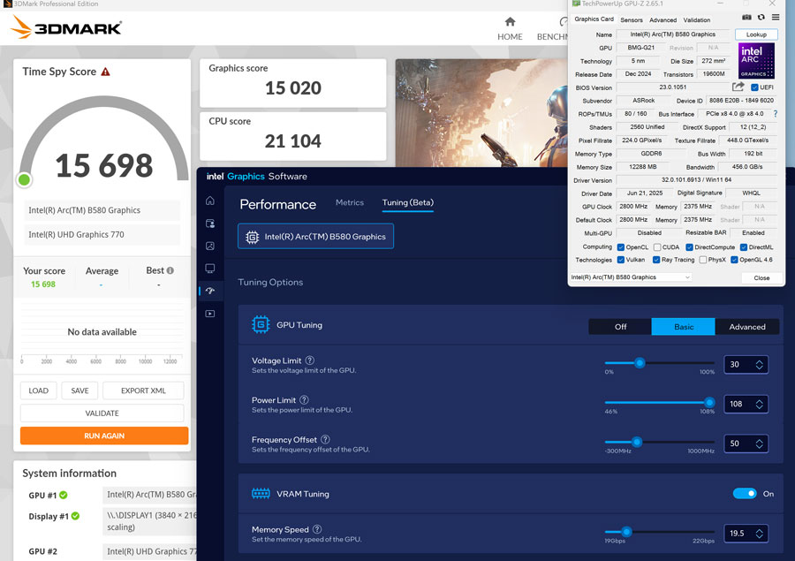Click the SAVE button in 3DMark

coord(79,390)
